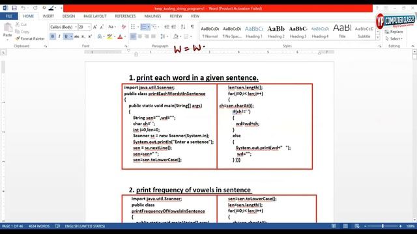
Task: Toggle Italic formatting
Action: click(x=59, y=36)
